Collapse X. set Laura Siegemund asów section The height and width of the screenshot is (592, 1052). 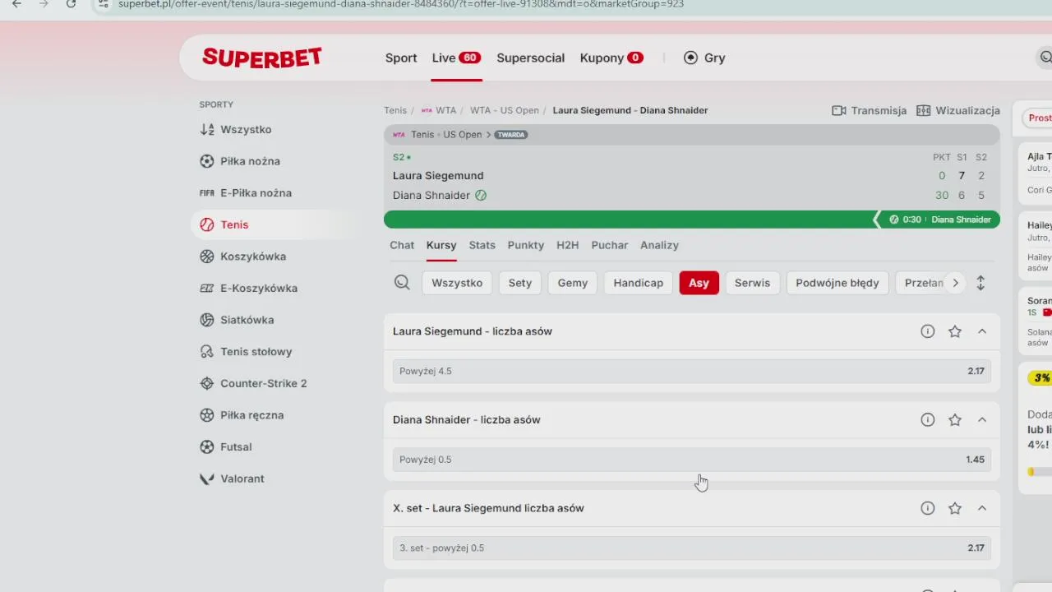[x=982, y=508]
